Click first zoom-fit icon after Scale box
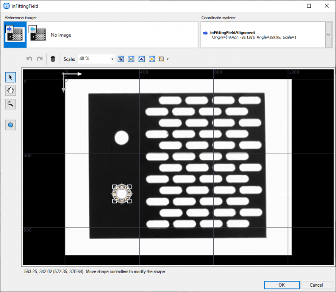This screenshot has height=292, width=336. tap(121, 59)
